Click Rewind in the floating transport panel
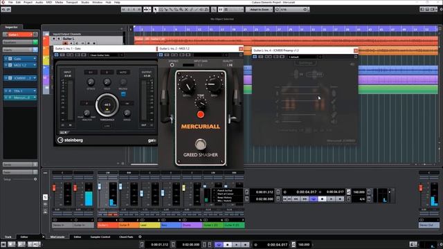443x249 pixels. point(296,199)
